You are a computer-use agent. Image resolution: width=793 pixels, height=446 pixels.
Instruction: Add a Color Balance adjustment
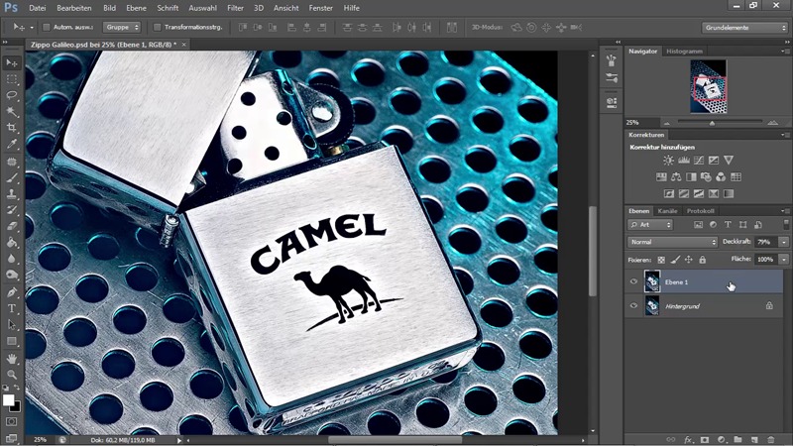676,177
